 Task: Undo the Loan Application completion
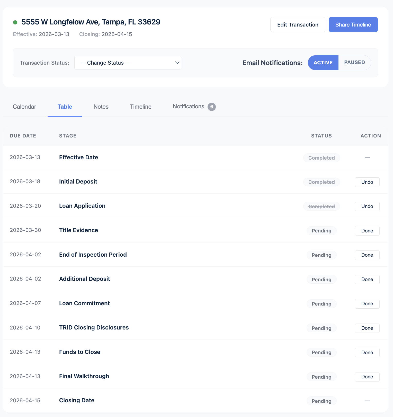(x=367, y=206)
